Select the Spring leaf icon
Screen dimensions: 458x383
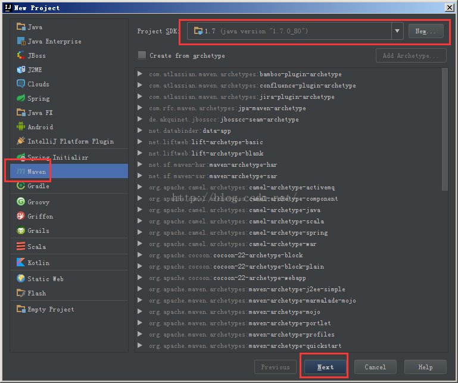21,98
